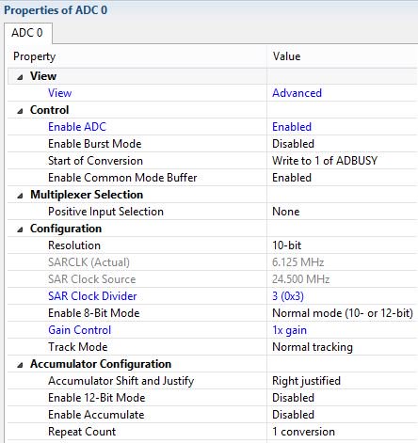Image resolution: width=418 pixels, height=443 pixels.
Task: Change Positive Input Selection value None
Action: point(286,212)
